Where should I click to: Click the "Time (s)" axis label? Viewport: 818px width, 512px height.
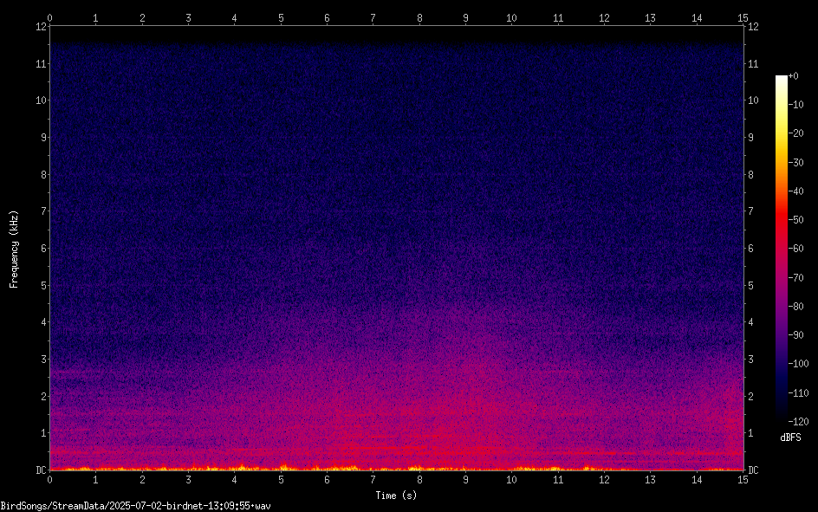(396, 496)
